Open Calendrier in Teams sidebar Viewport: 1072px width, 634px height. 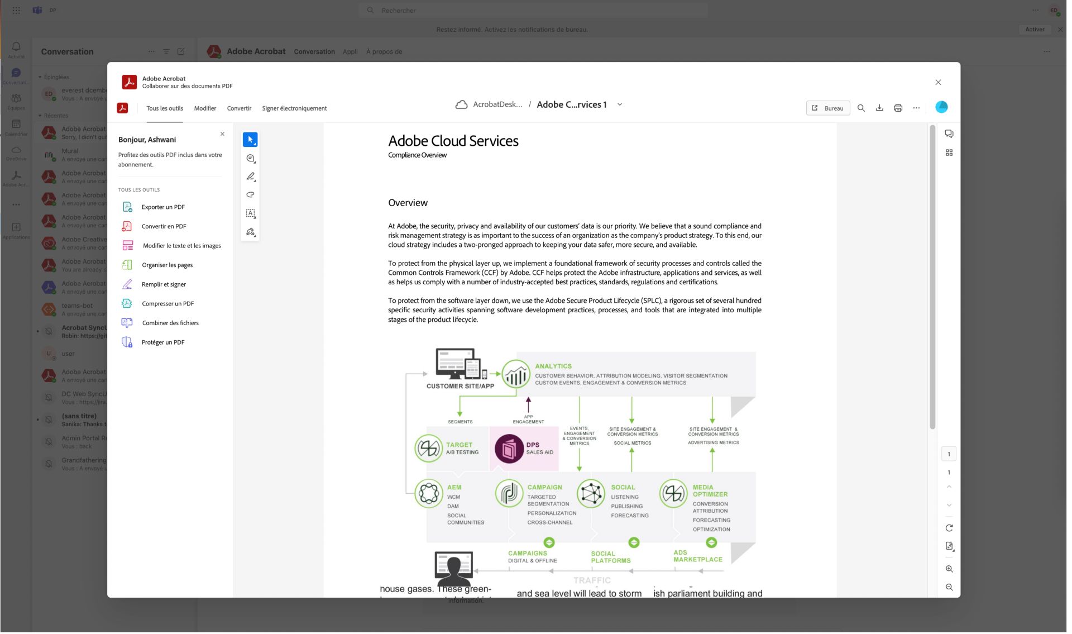pyautogui.click(x=16, y=128)
